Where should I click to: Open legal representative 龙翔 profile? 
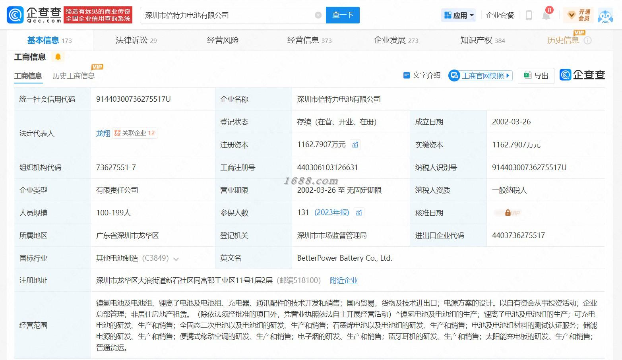pyautogui.click(x=103, y=133)
